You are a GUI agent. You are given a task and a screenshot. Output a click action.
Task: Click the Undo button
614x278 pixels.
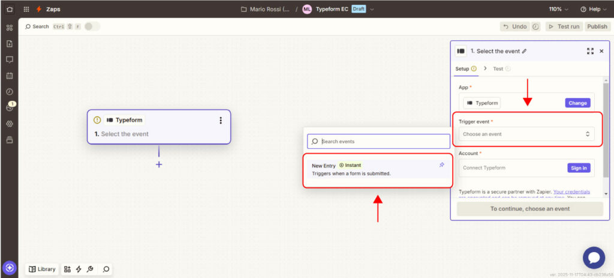pos(515,26)
